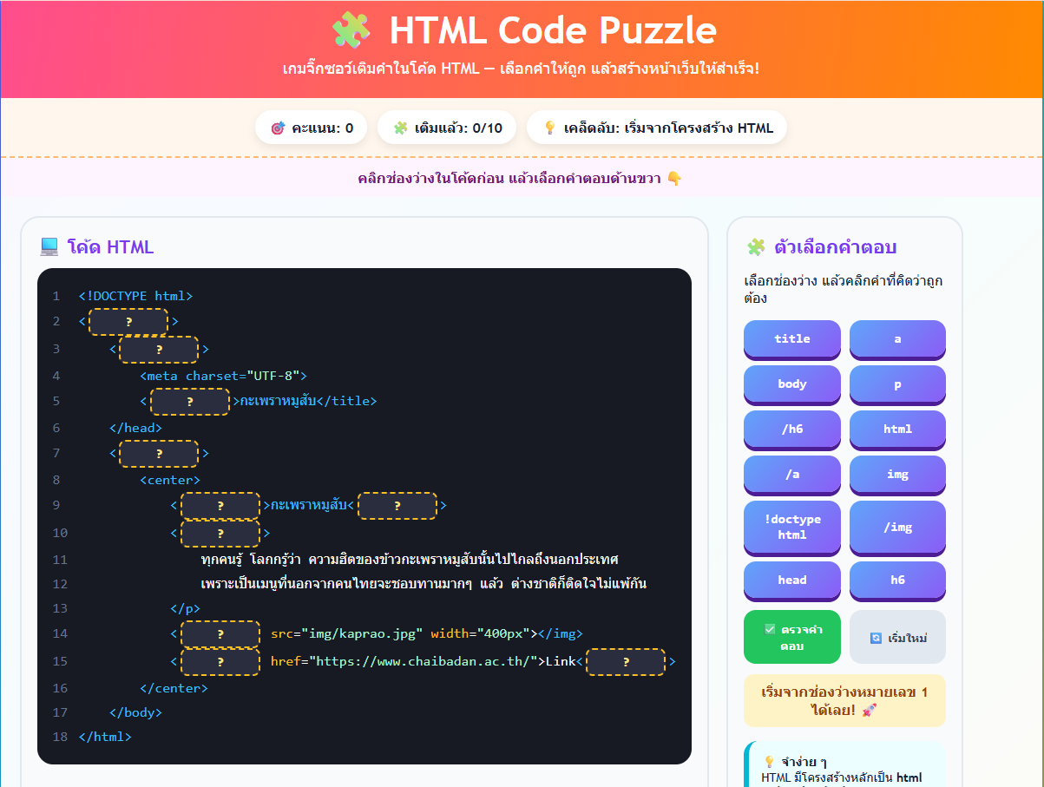The width and height of the screenshot is (1044, 787).
Task: Select the blank before href on line 15
Action: [220, 662]
